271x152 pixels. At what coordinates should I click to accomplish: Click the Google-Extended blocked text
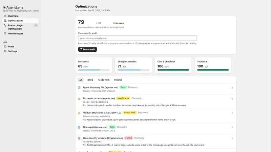(95, 102)
